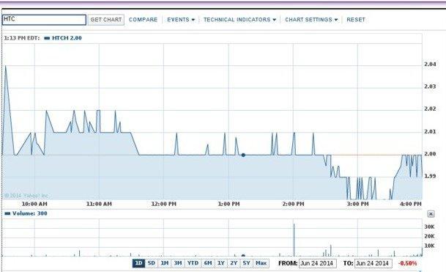Select the 5Y time range

click(246, 263)
